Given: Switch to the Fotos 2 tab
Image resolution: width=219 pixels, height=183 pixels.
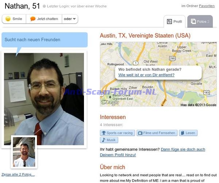Looking at the screenshot, I should [x=200, y=22].
